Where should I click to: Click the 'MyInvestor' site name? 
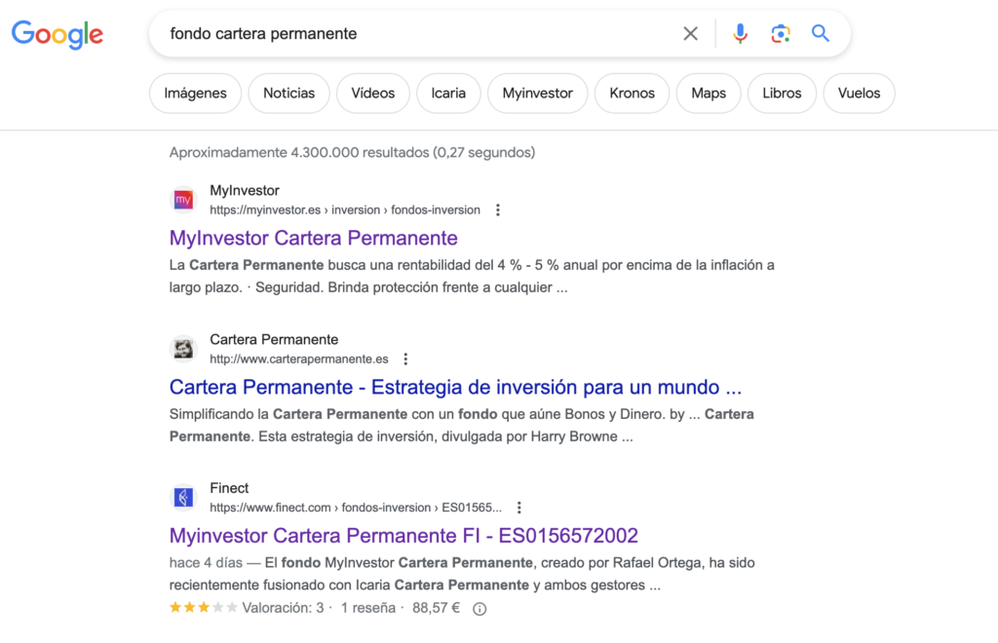[245, 190]
